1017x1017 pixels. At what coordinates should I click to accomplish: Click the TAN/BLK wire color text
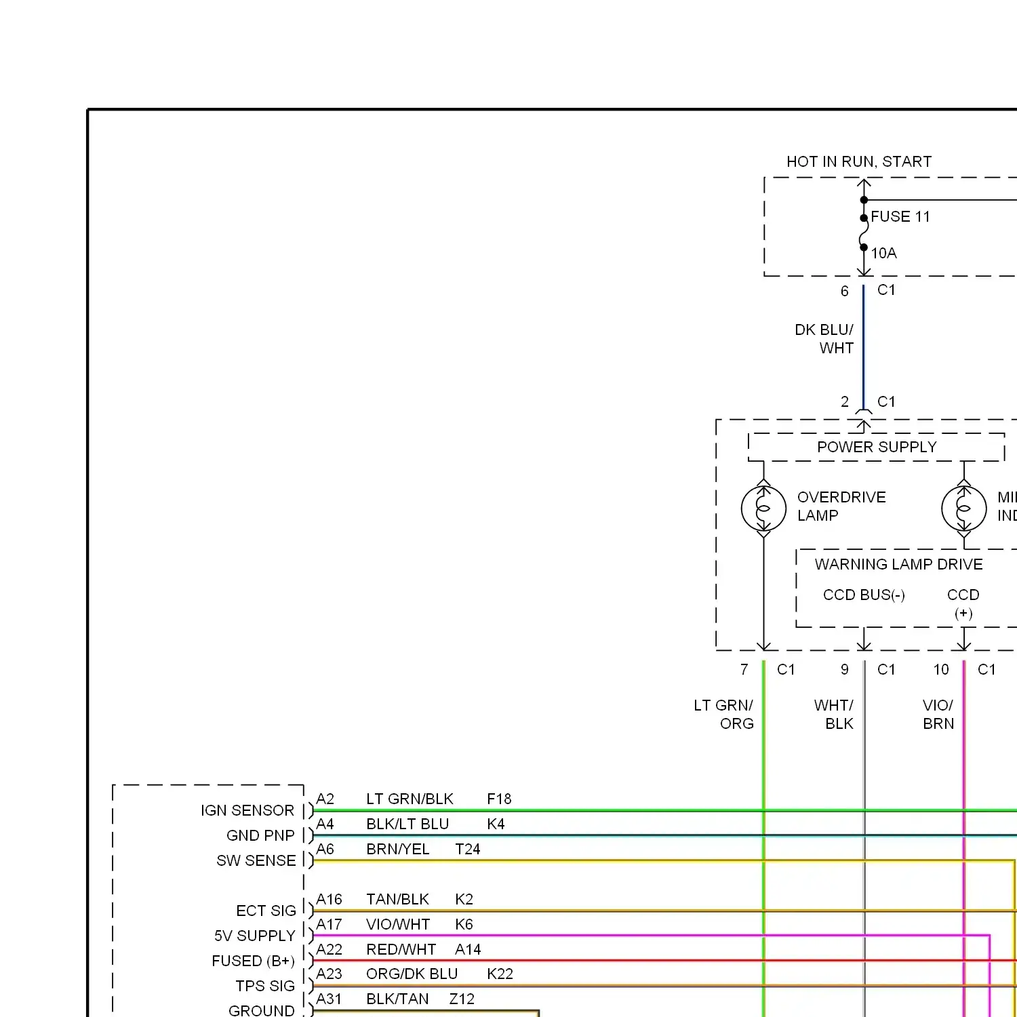pyautogui.click(x=397, y=900)
